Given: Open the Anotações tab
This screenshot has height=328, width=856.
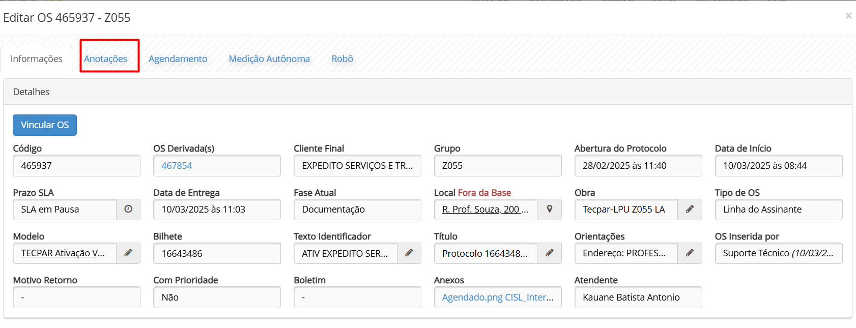Looking at the screenshot, I should [106, 58].
